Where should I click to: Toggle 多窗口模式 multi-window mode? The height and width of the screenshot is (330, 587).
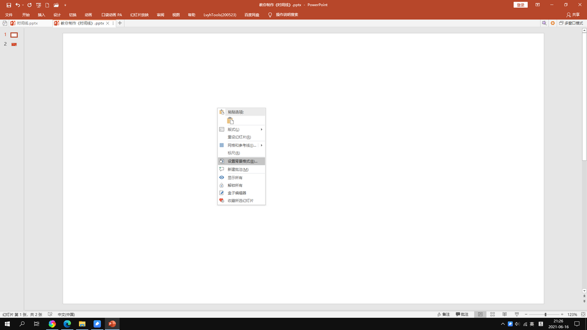click(x=571, y=23)
